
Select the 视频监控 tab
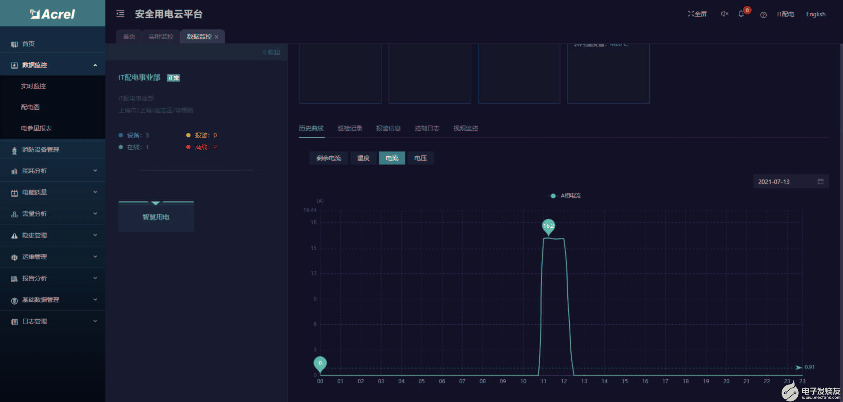tap(466, 128)
